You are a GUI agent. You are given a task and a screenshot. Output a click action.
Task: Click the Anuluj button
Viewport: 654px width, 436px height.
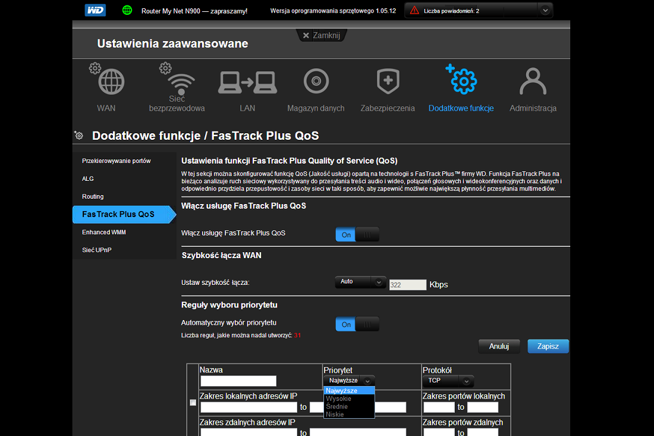click(x=499, y=346)
